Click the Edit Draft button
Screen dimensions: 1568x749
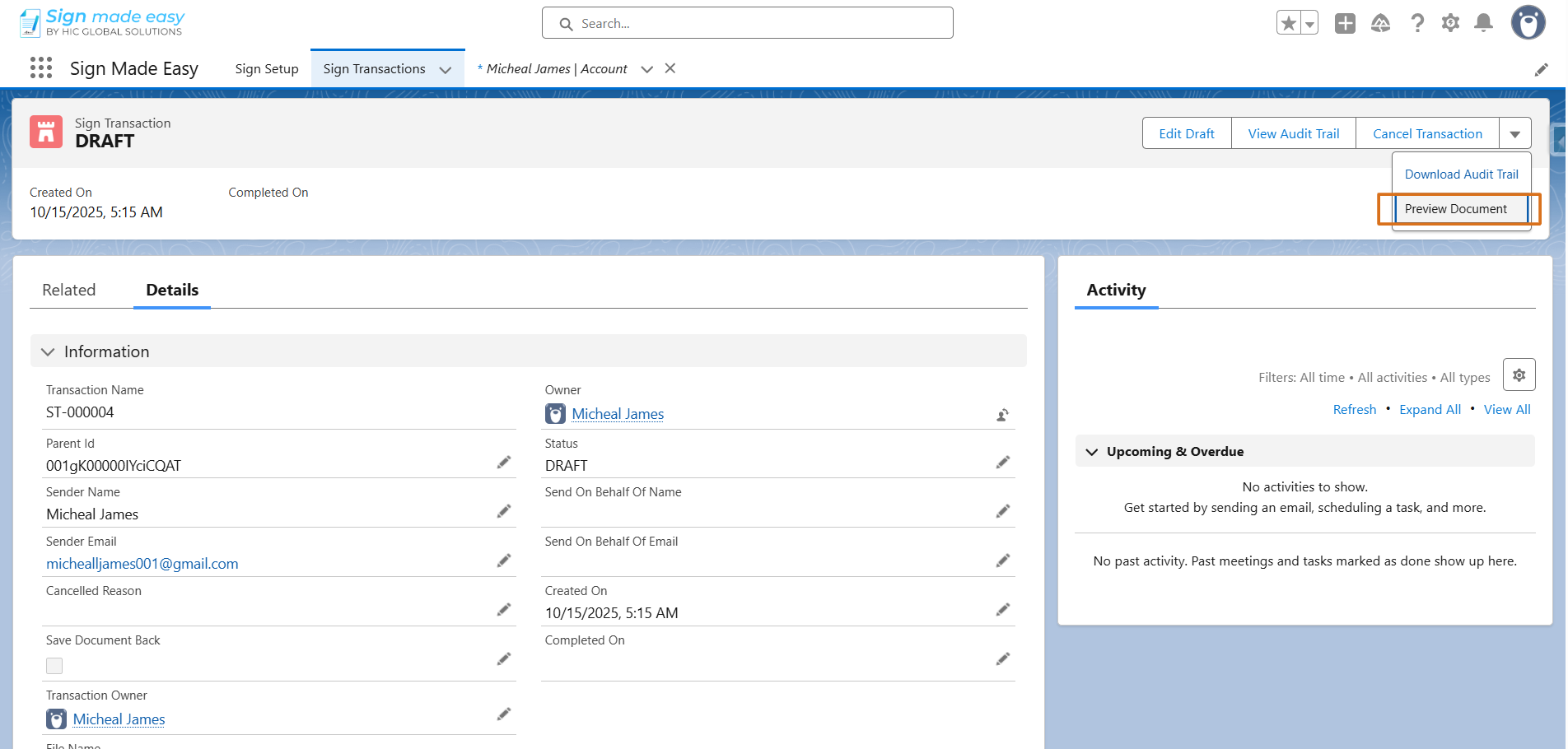(x=1186, y=133)
